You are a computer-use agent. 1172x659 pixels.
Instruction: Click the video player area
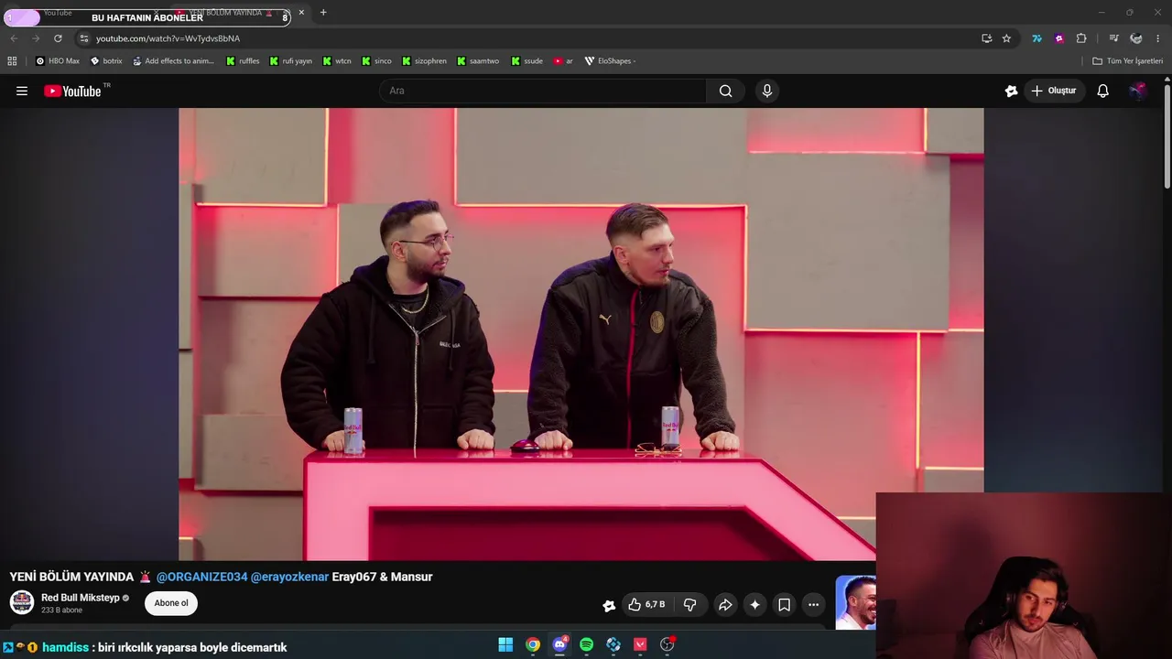tap(581, 334)
